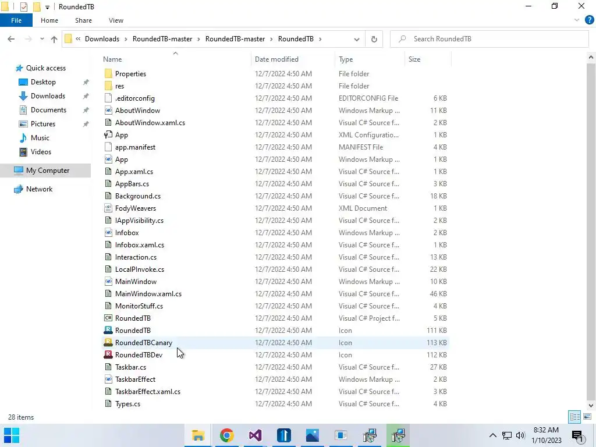The height and width of the screenshot is (447, 596).
Task: Select Quick access in navigation pane
Action: click(45, 68)
